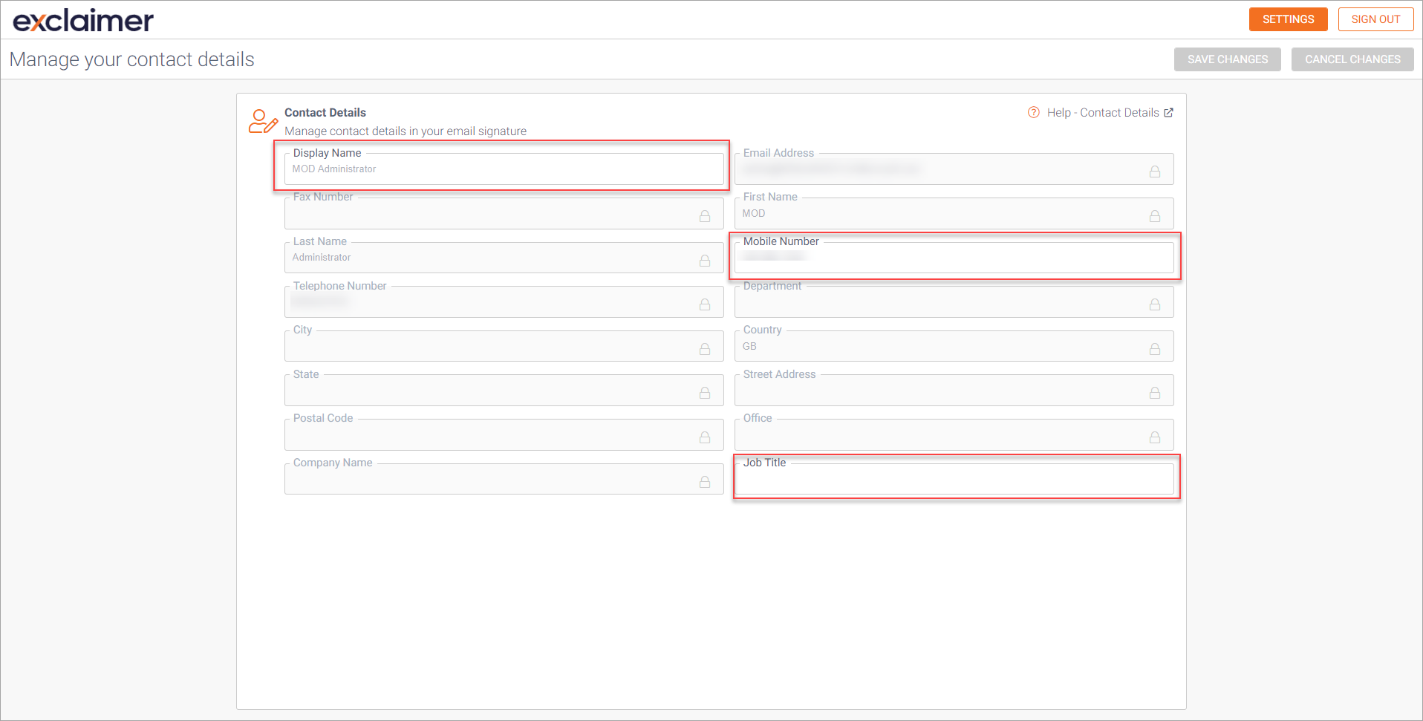Click the external link icon beside Contact Details

[1170, 112]
